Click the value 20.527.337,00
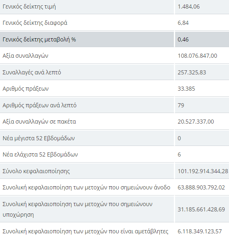This screenshot has width=229, height=237. tap(196, 122)
